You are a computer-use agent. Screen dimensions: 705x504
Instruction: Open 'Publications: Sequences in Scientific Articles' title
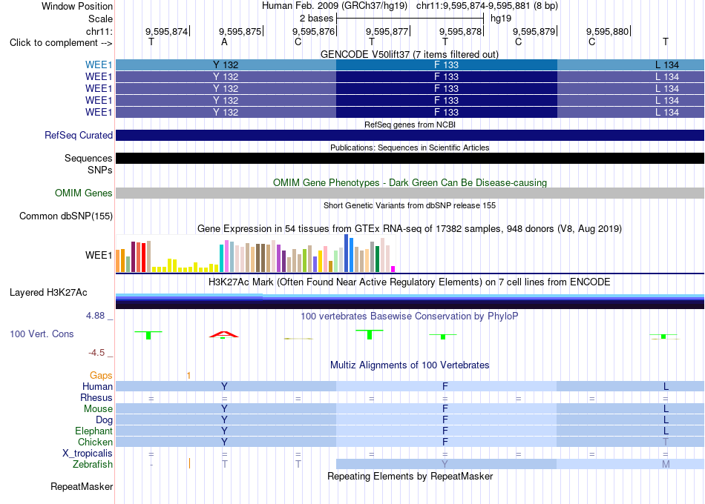pos(410,147)
